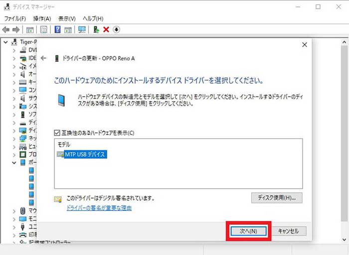
Task: Open the ヘルプ(H) menu
Action: 93,18
